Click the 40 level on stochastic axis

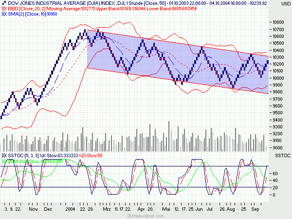tap(275, 181)
